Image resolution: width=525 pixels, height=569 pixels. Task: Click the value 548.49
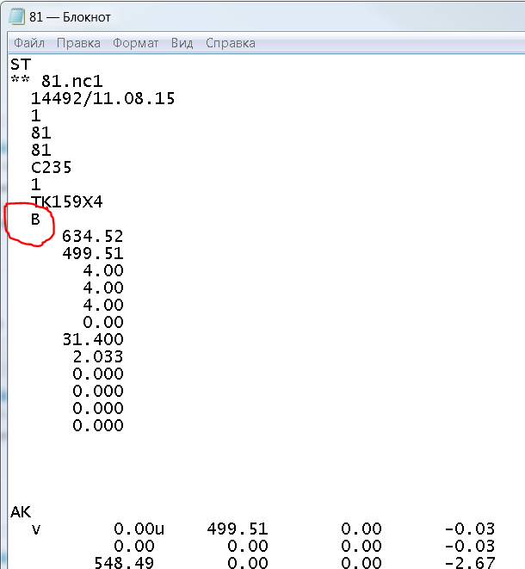tap(123, 563)
